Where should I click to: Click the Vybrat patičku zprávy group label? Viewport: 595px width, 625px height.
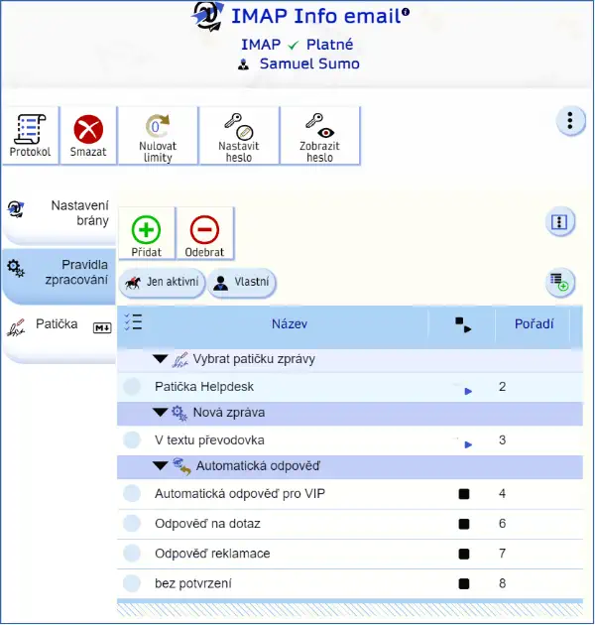click(254, 359)
